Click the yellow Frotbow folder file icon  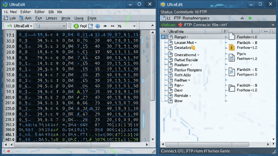click(x=232, y=47)
